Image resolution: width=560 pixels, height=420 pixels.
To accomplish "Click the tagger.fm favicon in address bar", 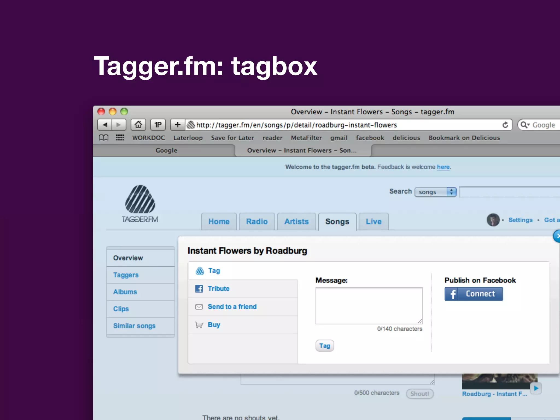I will 191,125.
